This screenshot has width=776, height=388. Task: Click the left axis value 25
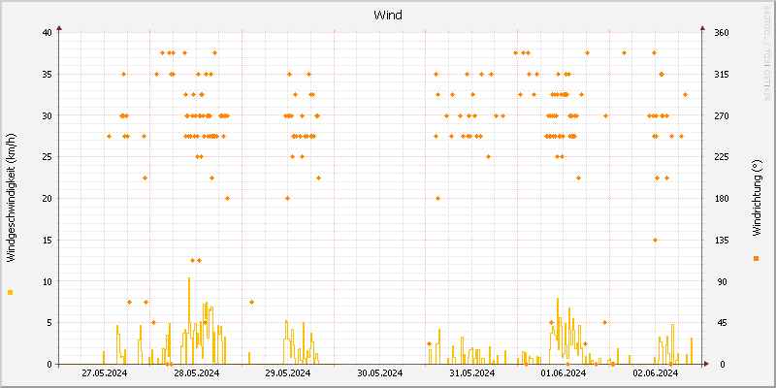(47, 157)
